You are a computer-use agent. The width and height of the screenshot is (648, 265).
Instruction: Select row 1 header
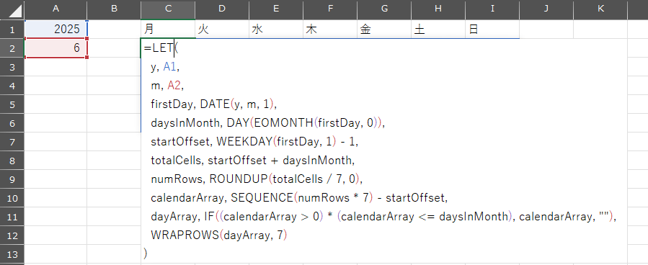(x=12, y=30)
